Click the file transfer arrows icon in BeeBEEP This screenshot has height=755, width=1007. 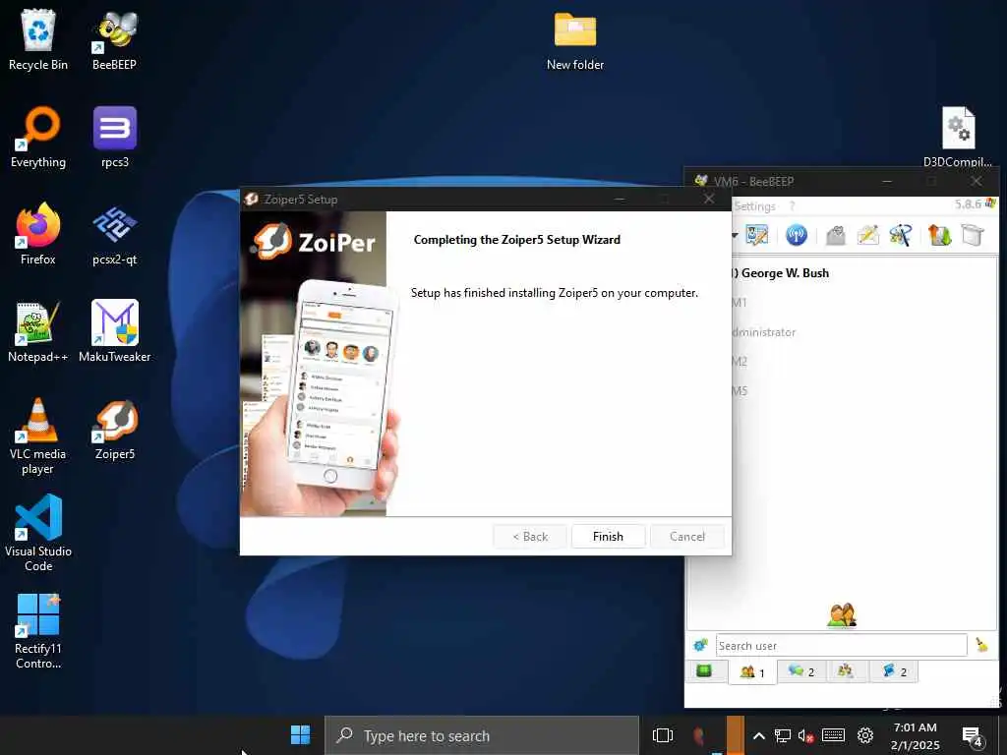click(x=939, y=235)
